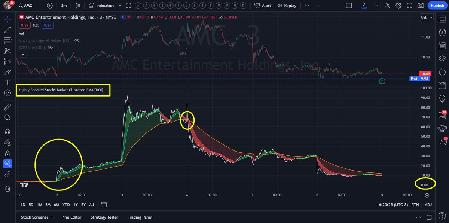Image resolution: width=449 pixels, height=223 pixels.
Task: Open the object tree layers panel
Action: 442,58
